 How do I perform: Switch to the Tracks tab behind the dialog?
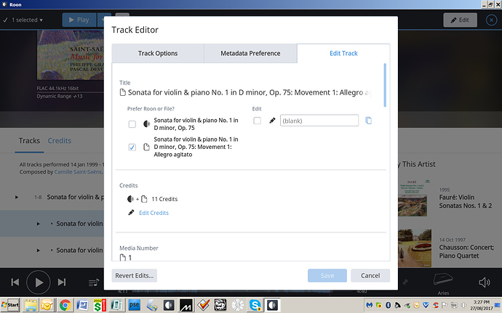coord(29,141)
